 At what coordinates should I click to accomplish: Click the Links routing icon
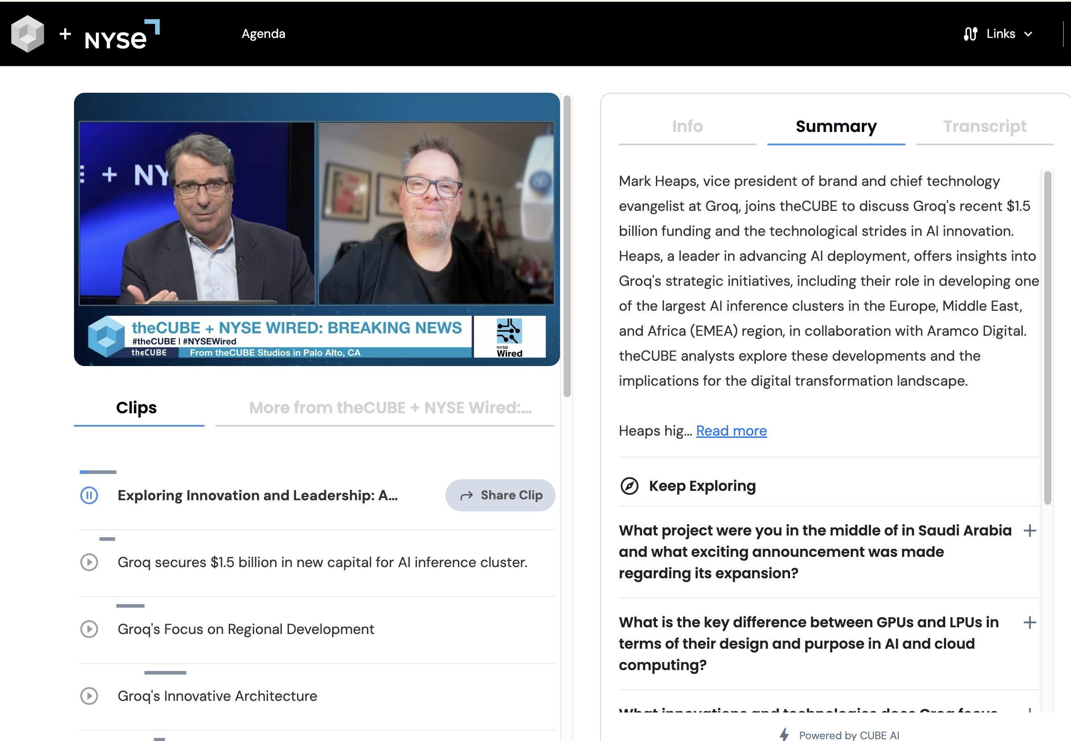coord(970,34)
